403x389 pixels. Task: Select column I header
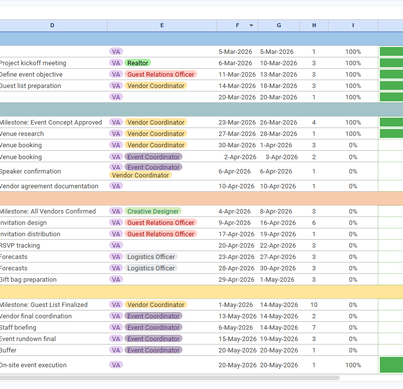(x=353, y=26)
